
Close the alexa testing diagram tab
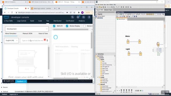coord(126,19)
